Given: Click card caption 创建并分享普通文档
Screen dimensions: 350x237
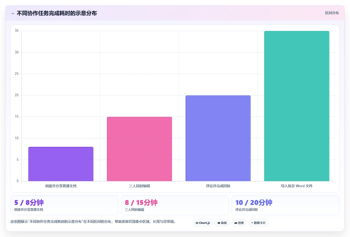Looking at the screenshot, I should click(29, 210).
